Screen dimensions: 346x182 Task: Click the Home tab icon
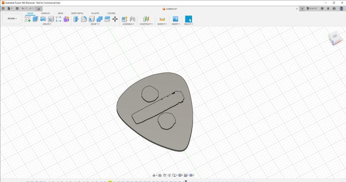point(38,9)
